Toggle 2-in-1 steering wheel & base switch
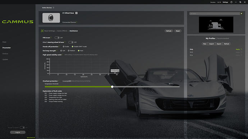 (71, 42)
